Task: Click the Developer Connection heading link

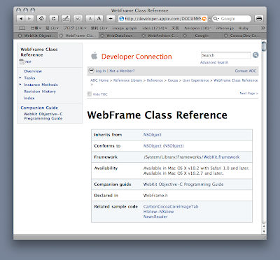Action: [136, 57]
